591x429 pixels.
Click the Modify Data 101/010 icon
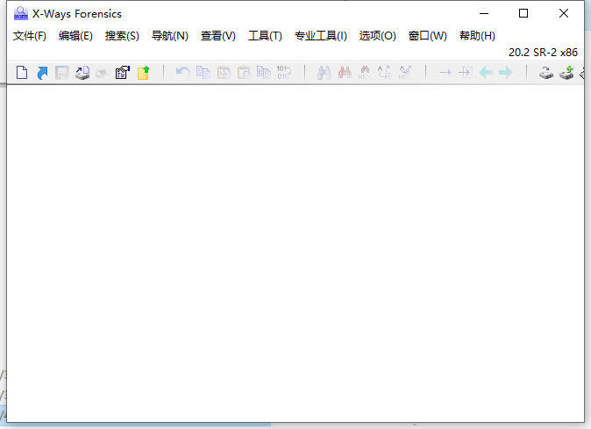pos(284,72)
